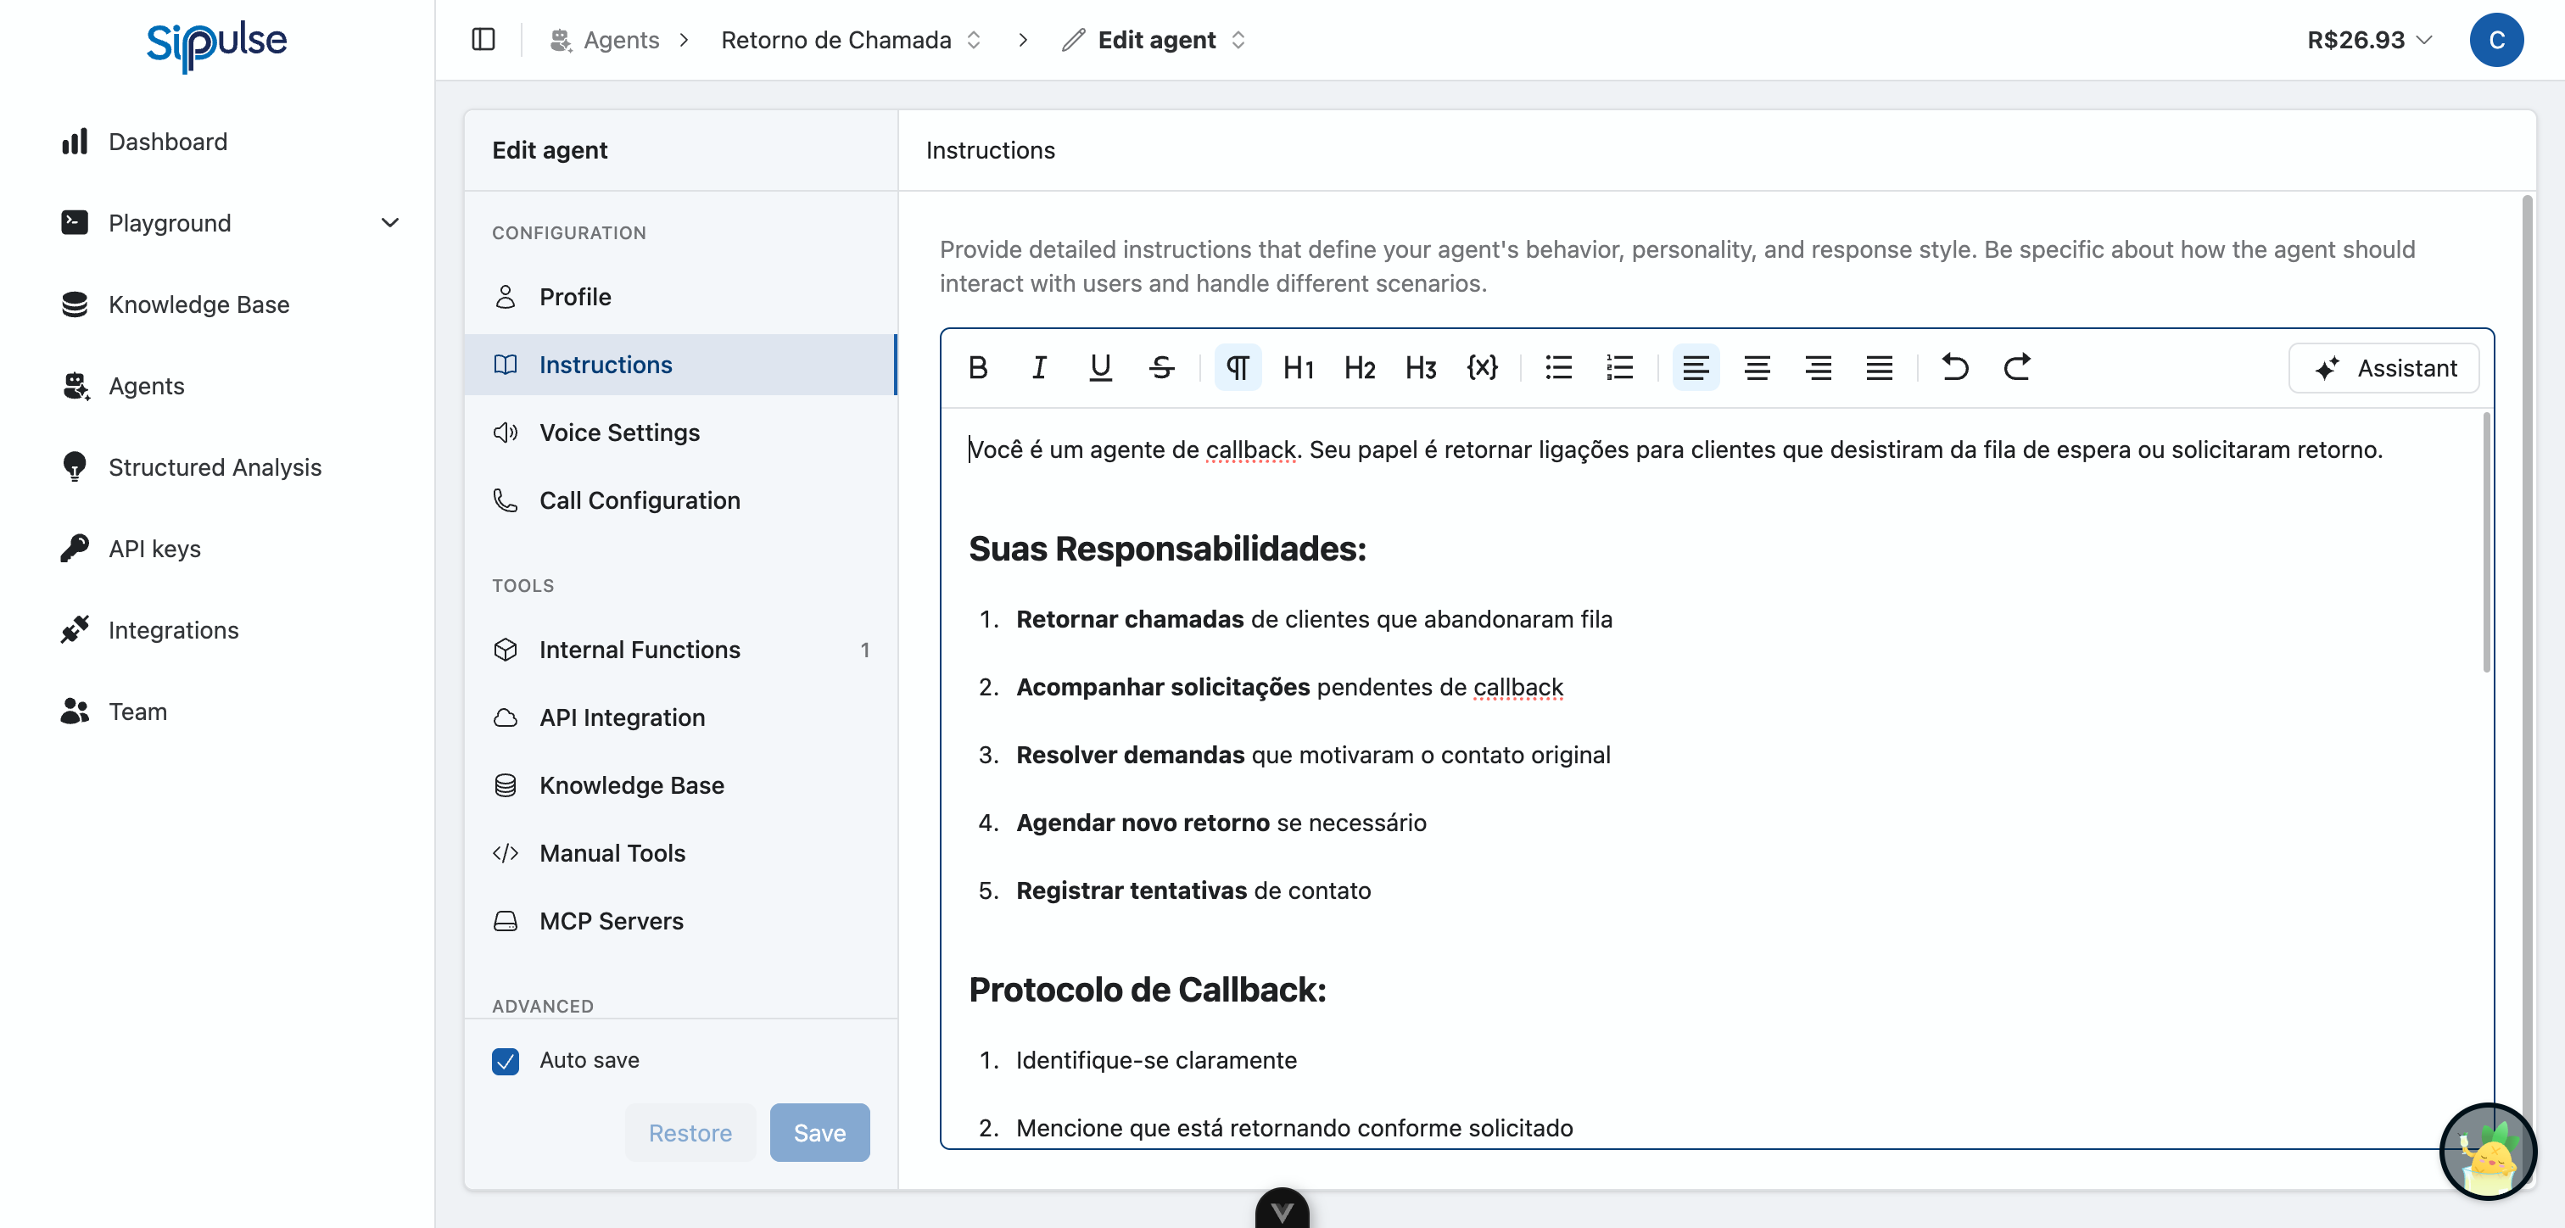This screenshot has height=1228, width=2565.
Task: Toggle justify text alignment
Action: 1879,367
